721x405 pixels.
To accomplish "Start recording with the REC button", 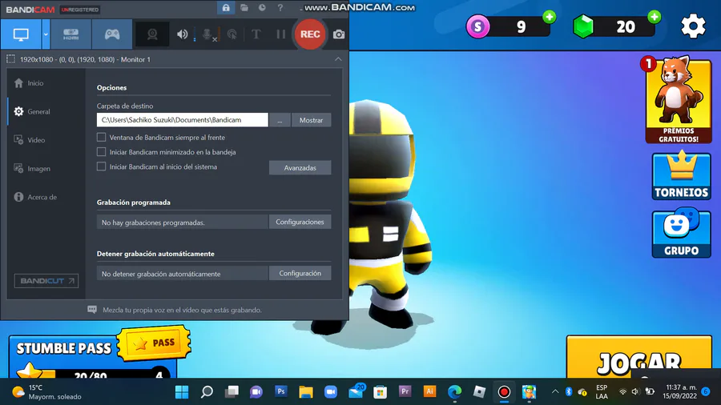I will tap(310, 34).
